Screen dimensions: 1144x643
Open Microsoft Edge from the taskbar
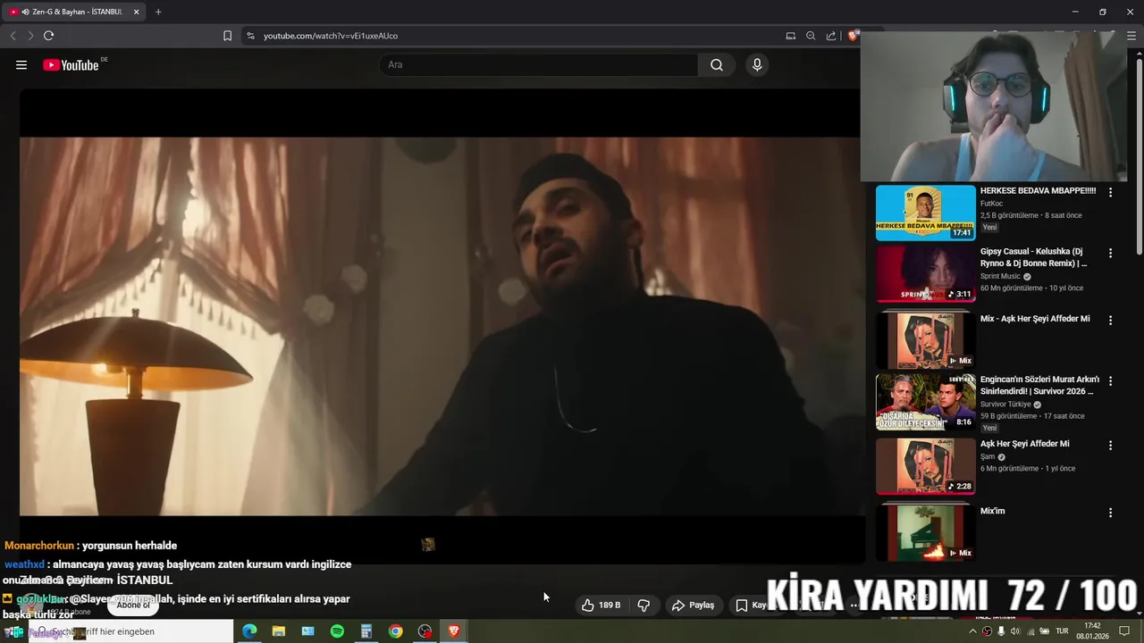tap(249, 631)
